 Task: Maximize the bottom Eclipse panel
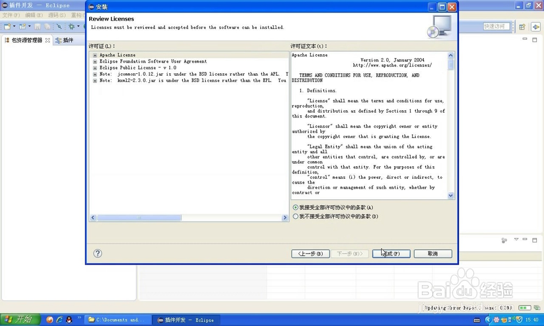535,240
